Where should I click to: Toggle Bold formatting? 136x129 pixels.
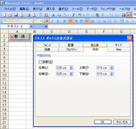(x=47, y=21)
